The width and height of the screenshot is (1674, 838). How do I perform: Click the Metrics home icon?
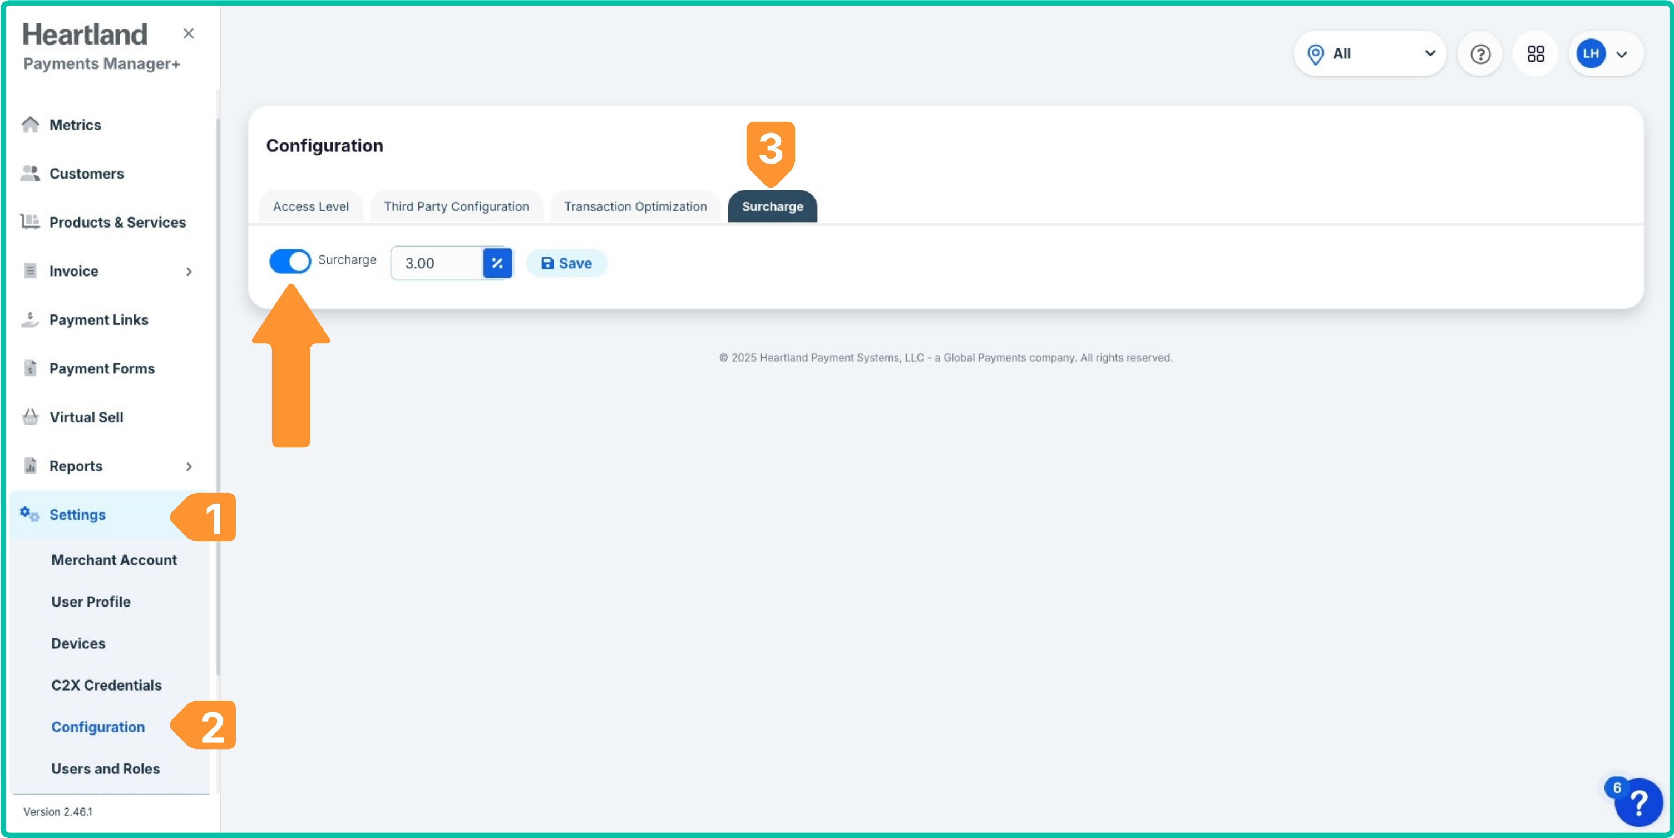[x=30, y=124]
